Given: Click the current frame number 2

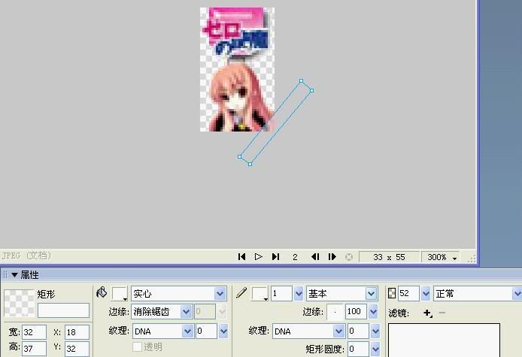Looking at the screenshot, I should click(295, 257).
